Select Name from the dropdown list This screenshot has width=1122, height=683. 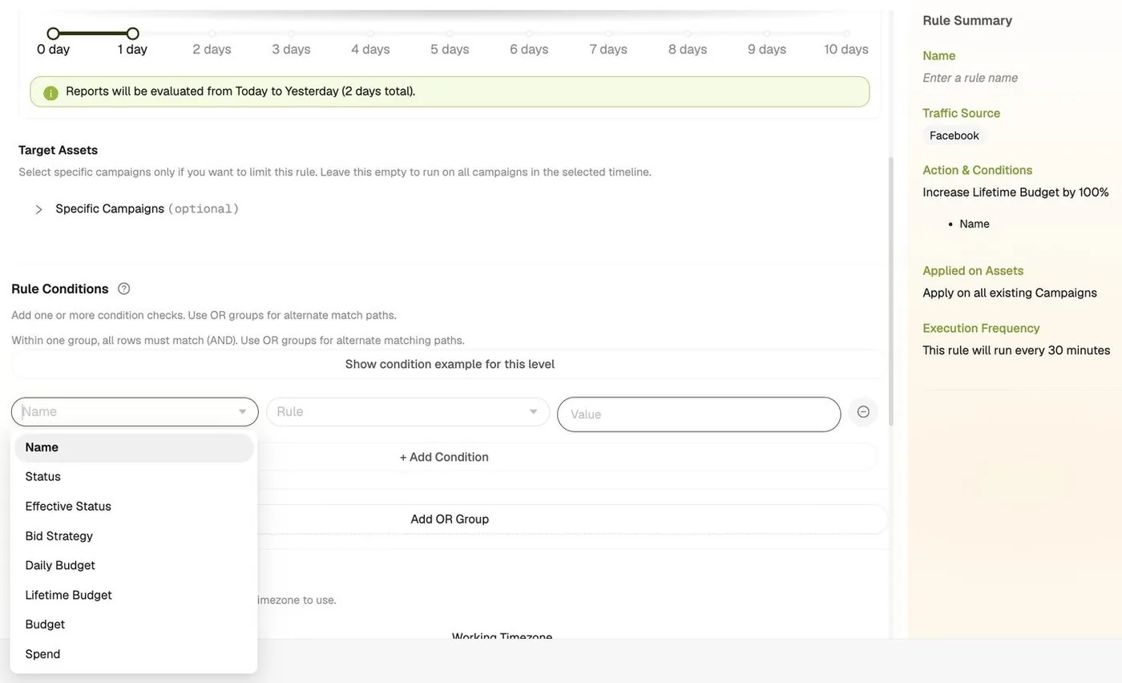(x=134, y=447)
